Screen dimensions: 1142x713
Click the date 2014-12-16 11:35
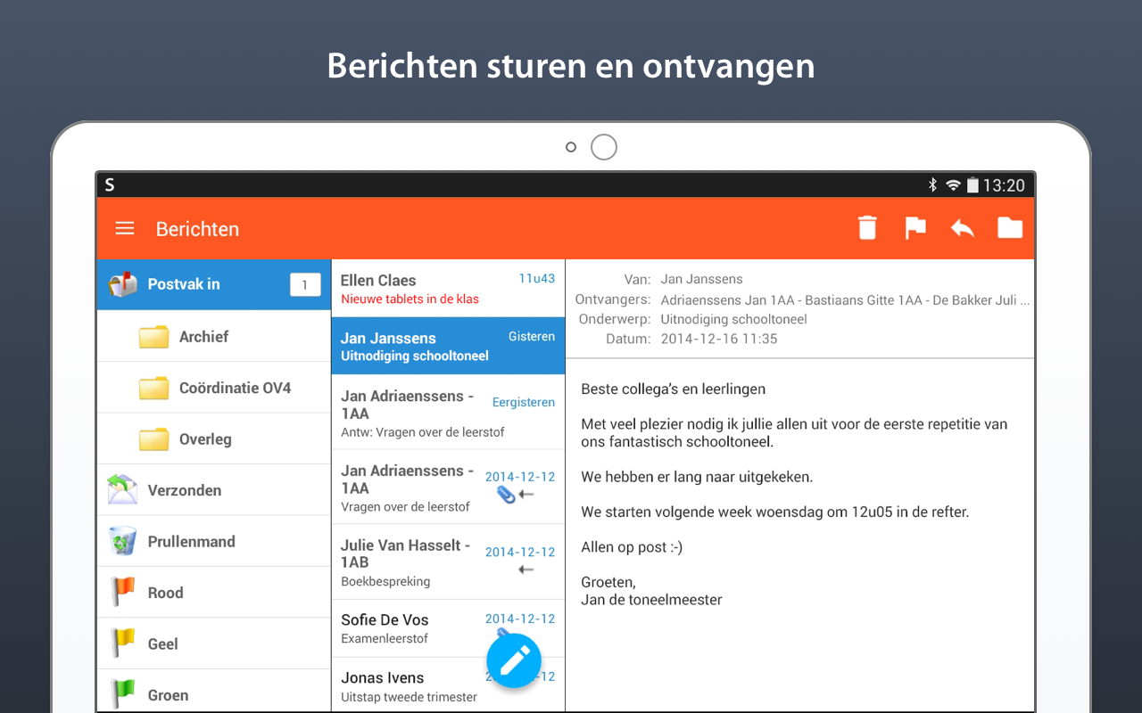click(719, 339)
